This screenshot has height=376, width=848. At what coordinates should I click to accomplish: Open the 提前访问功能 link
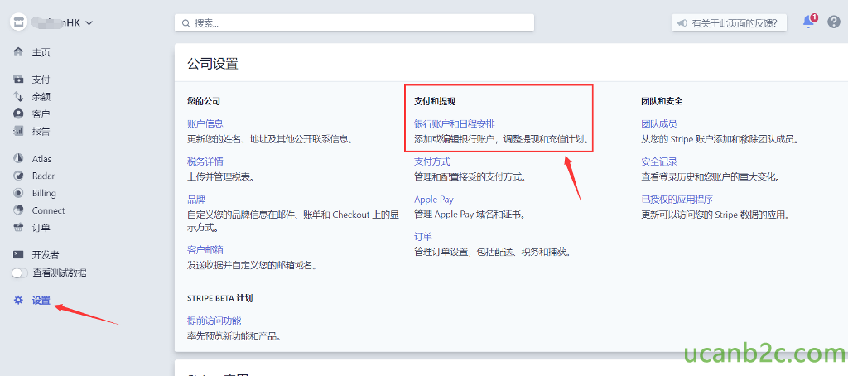pyautogui.click(x=214, y=321)
